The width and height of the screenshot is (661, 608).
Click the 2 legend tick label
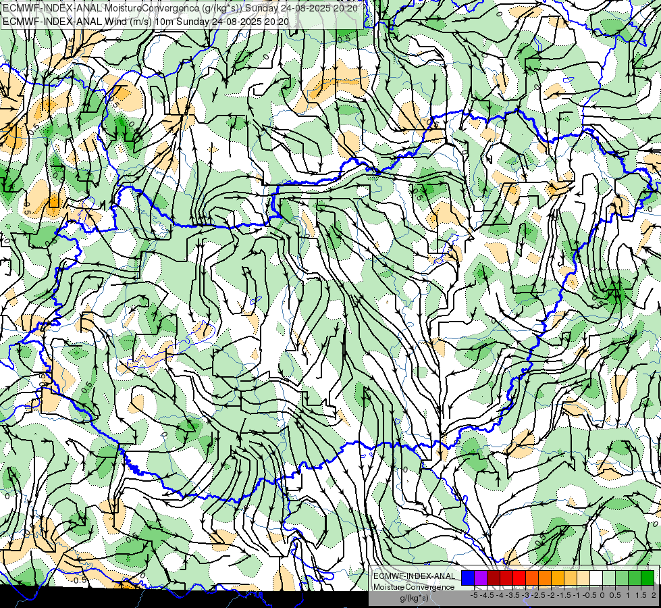click(x=654, y=595)
